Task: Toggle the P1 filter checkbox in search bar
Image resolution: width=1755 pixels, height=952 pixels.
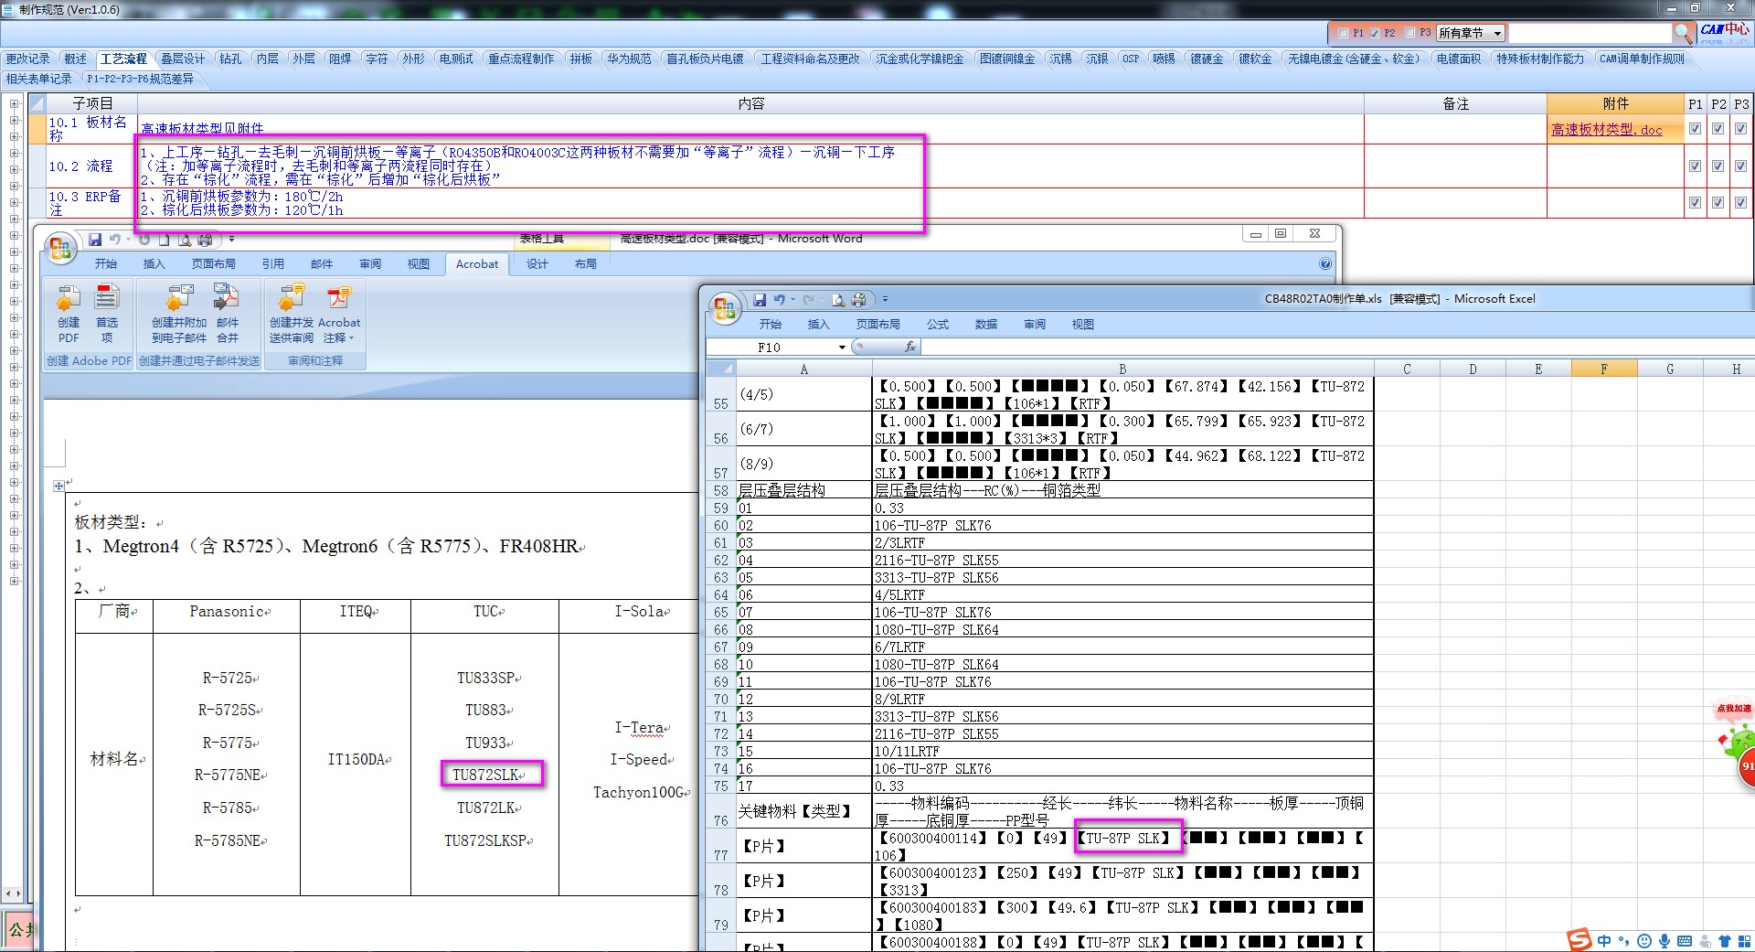Action: pyautogui.click(x=1343, y=33)
